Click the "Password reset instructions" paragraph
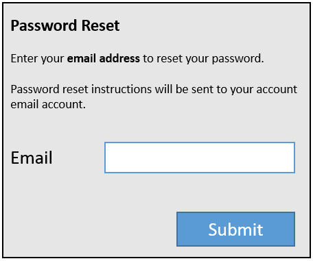313x261 pixels. click(154, 97)
